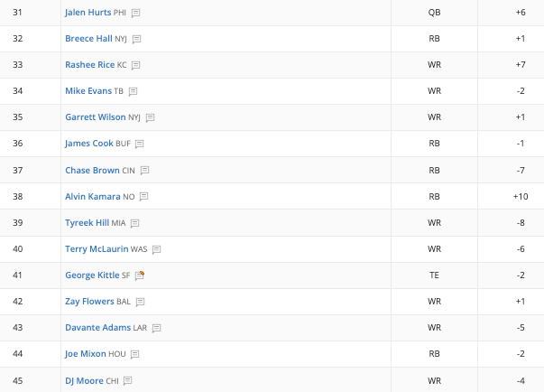Open note icon for Garrett Wilson
This screenshot has height=392, width=544.
pos(150,118)
